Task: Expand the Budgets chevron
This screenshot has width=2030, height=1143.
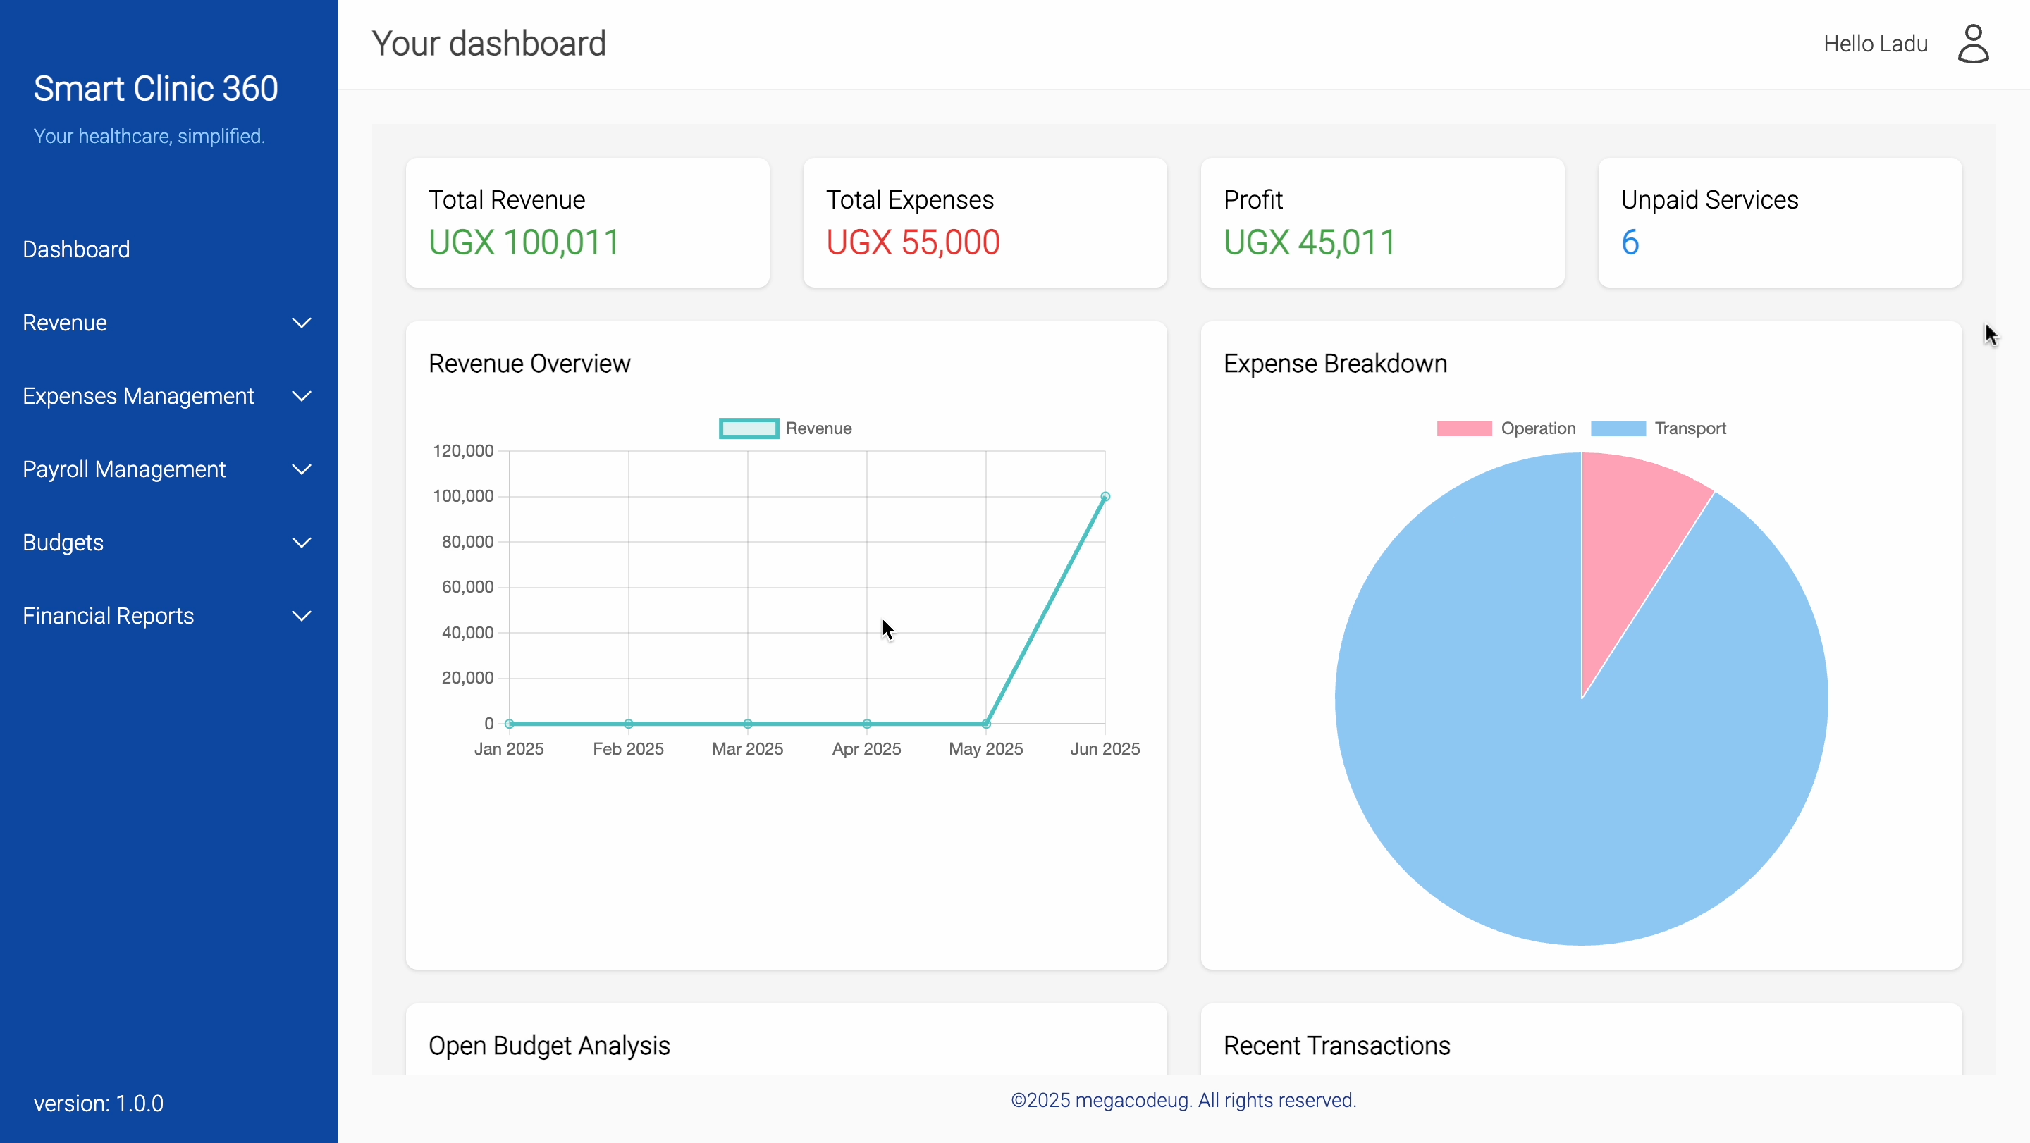Action: tap(302, 543)
